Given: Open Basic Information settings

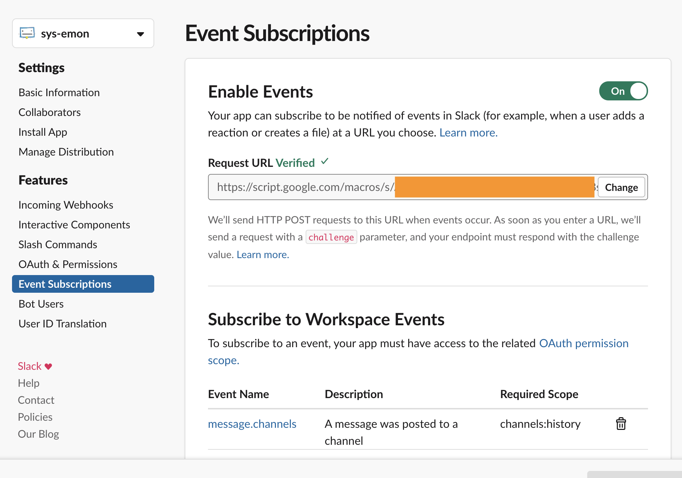Looking at the screenshot, I should coord(59,93).
